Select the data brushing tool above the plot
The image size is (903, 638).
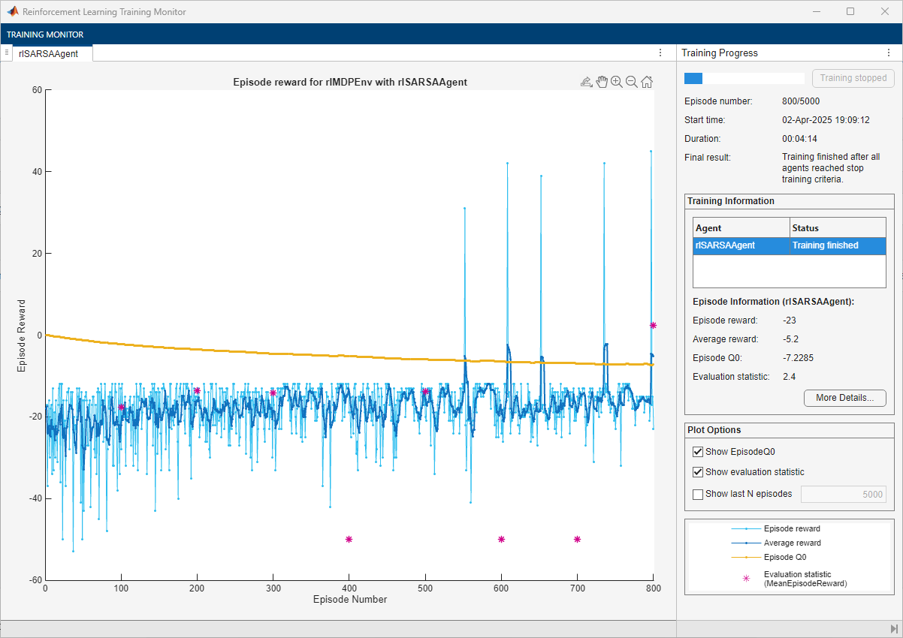click(x=587, y=83)
